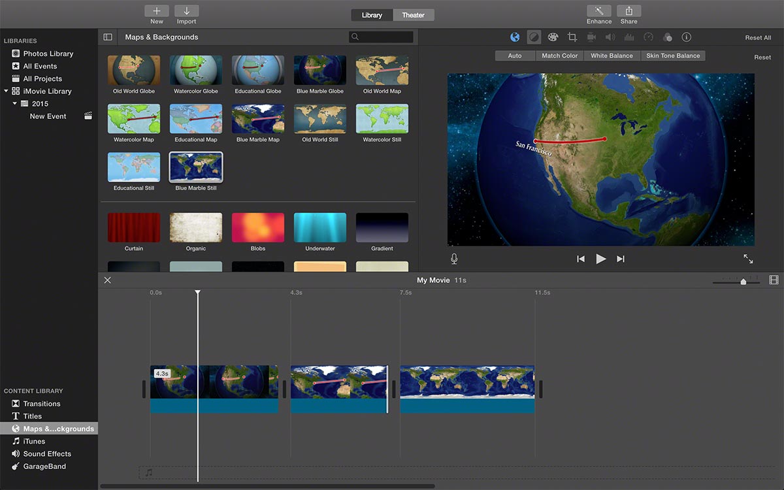Select the Skin Tone Balance option
The width and height of the screenshot is (784, 490).
coord(673,56)
